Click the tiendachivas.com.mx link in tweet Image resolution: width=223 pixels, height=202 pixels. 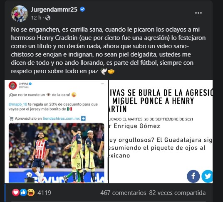[61, 118]
